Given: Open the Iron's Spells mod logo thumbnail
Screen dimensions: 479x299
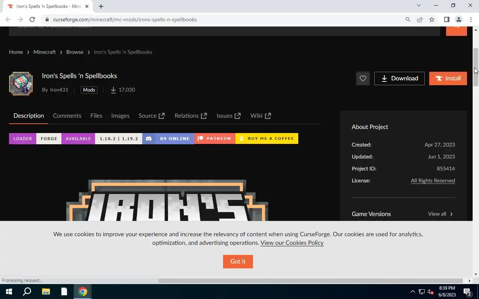Looking at the screenshot, I should 21,84.
